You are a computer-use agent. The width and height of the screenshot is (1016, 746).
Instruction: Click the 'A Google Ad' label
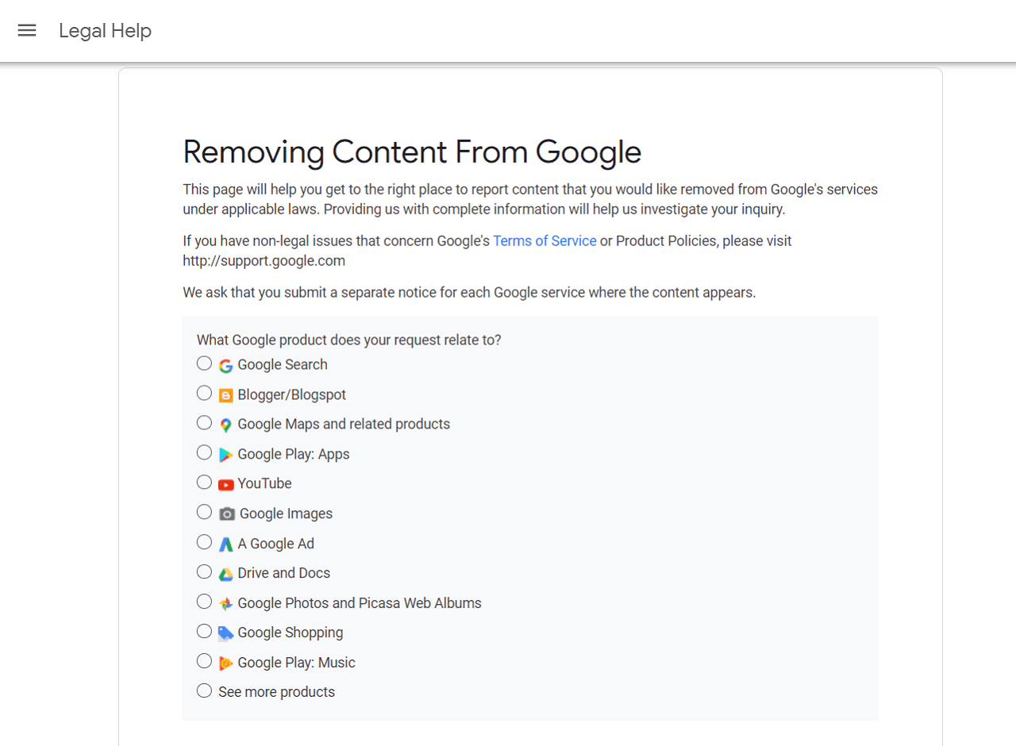(276, 544)
